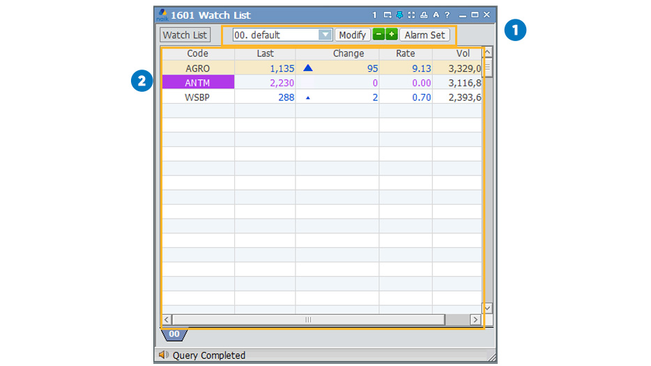Click the vertical scrollbar down arrow

487,308
